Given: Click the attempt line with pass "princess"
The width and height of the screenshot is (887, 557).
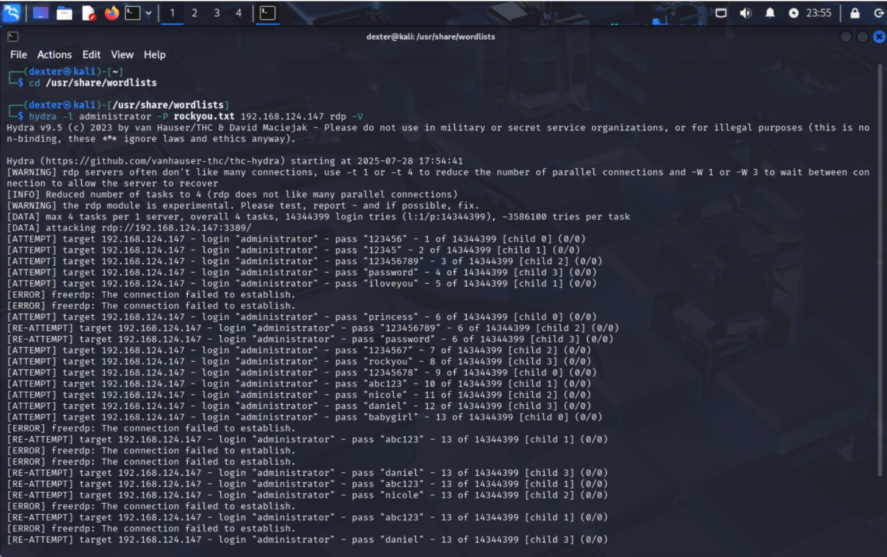Looking at the screenshot, I should pos(302,317).
